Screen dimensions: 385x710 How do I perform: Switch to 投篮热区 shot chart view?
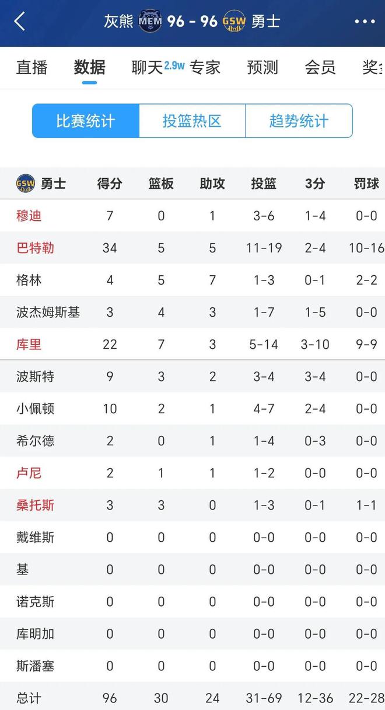click(192, 121)
